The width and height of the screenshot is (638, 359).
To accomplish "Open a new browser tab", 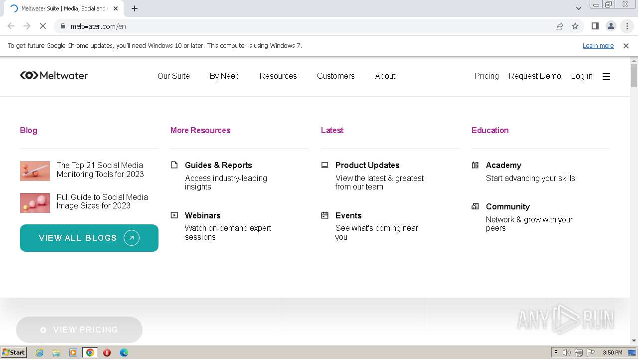I will click(135, 8).
